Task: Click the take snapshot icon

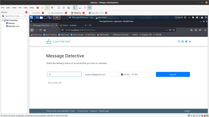Action: 59,8
